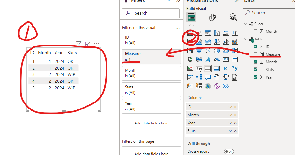
Task: Select the smart narrative visual
Action: coord(217,77)
